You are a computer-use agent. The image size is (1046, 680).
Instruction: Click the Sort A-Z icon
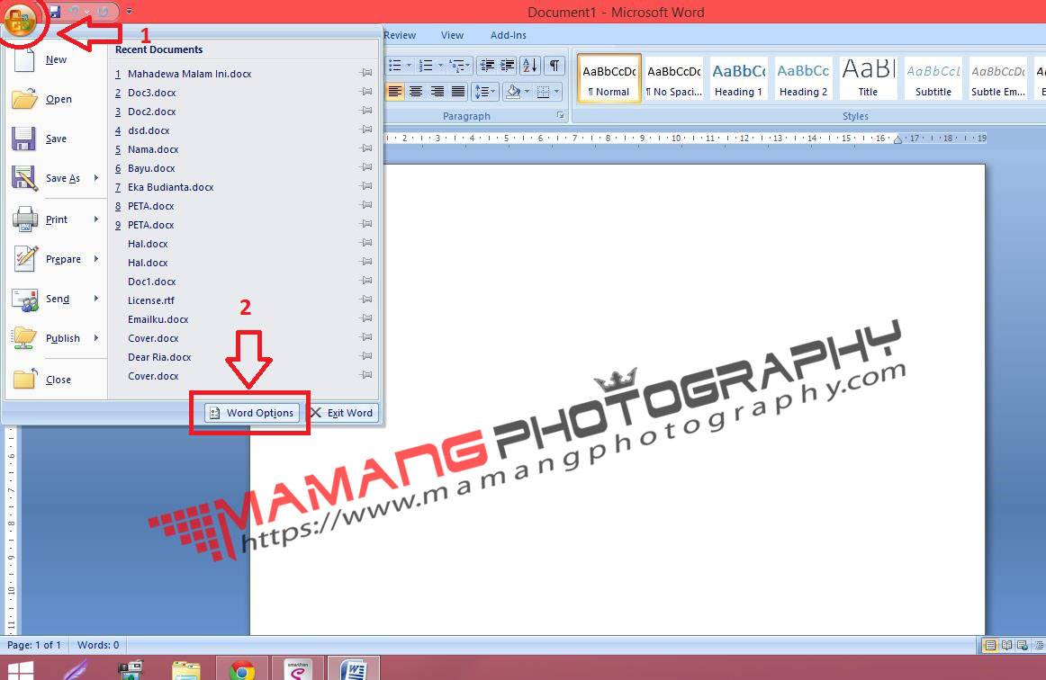pyautogui.click(x=530, y=66)
